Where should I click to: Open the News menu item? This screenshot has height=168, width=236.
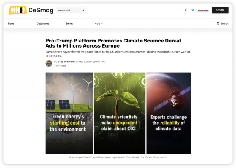[x=11, y=24]
